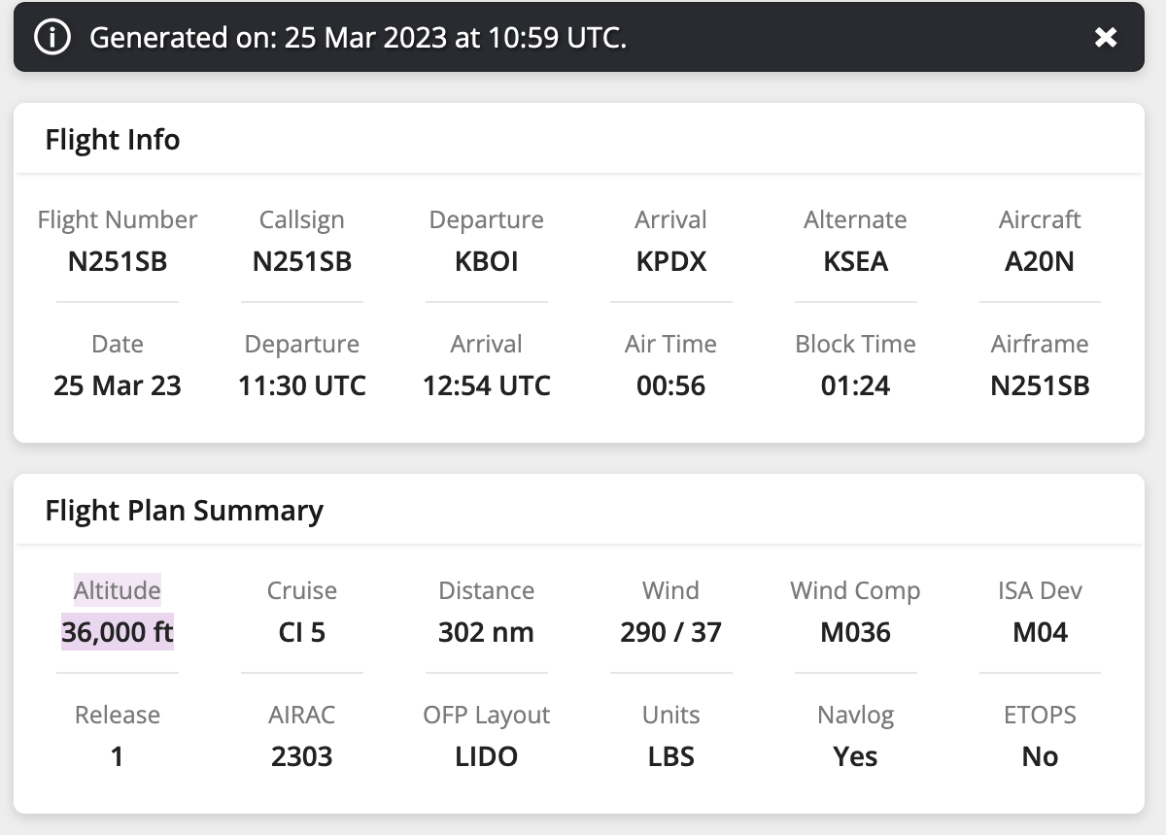
Task: Select the KPDX arrival airport code
Action: point(670,261)
